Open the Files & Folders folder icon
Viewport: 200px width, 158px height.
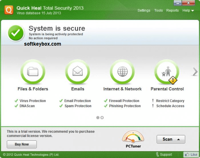click(x=33, y=72)
